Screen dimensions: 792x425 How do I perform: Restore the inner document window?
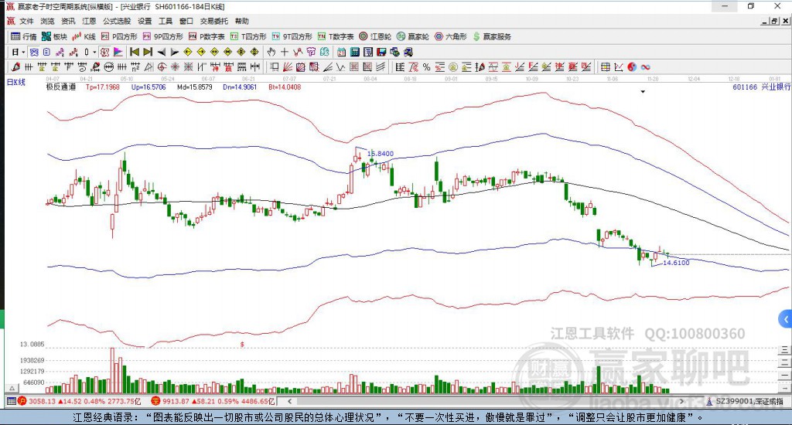click(x=774, y=21)
